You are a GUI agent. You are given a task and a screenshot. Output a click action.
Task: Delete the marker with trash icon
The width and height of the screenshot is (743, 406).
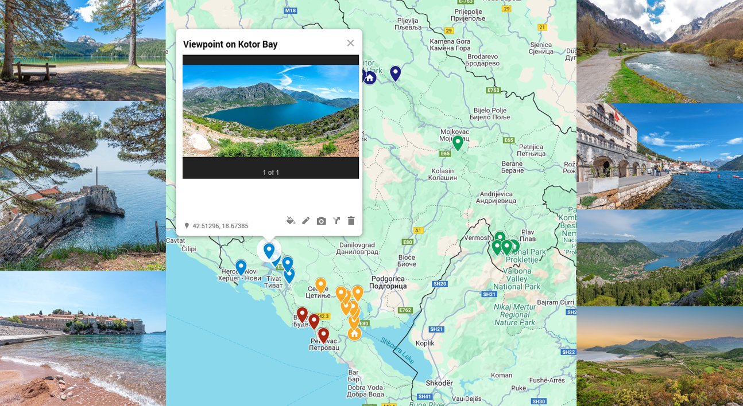351,221
